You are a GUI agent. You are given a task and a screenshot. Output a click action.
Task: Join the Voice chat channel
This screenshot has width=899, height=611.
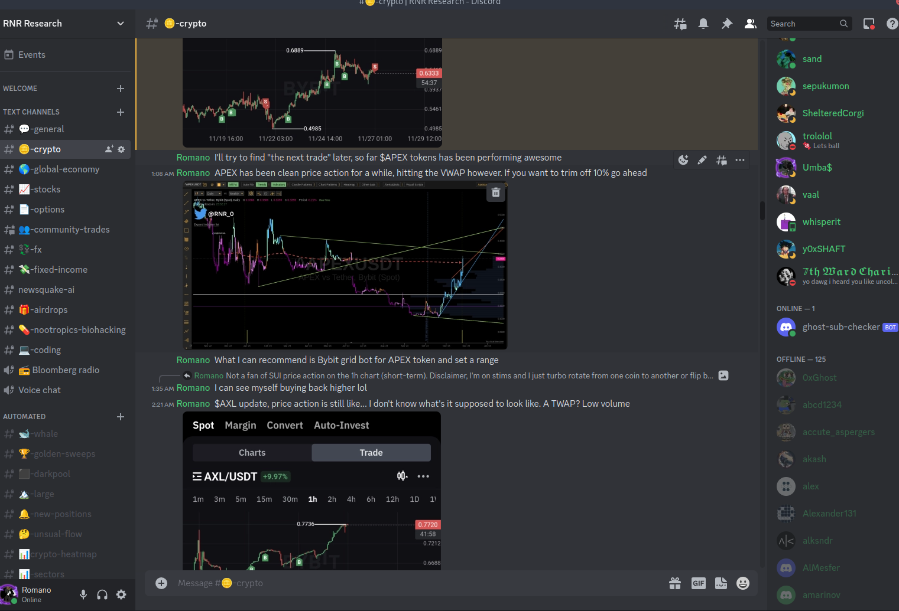click(66, 390)
